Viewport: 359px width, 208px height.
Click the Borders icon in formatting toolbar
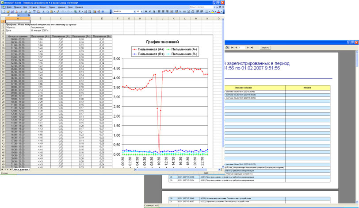pyautogui.click(x=206, y=12)
